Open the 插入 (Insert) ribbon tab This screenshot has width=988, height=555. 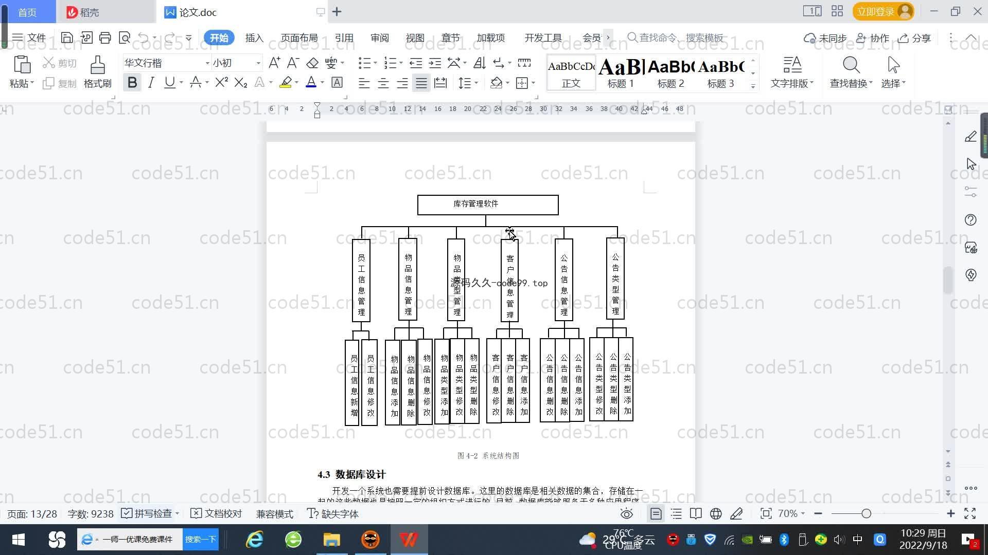point(254,38)
